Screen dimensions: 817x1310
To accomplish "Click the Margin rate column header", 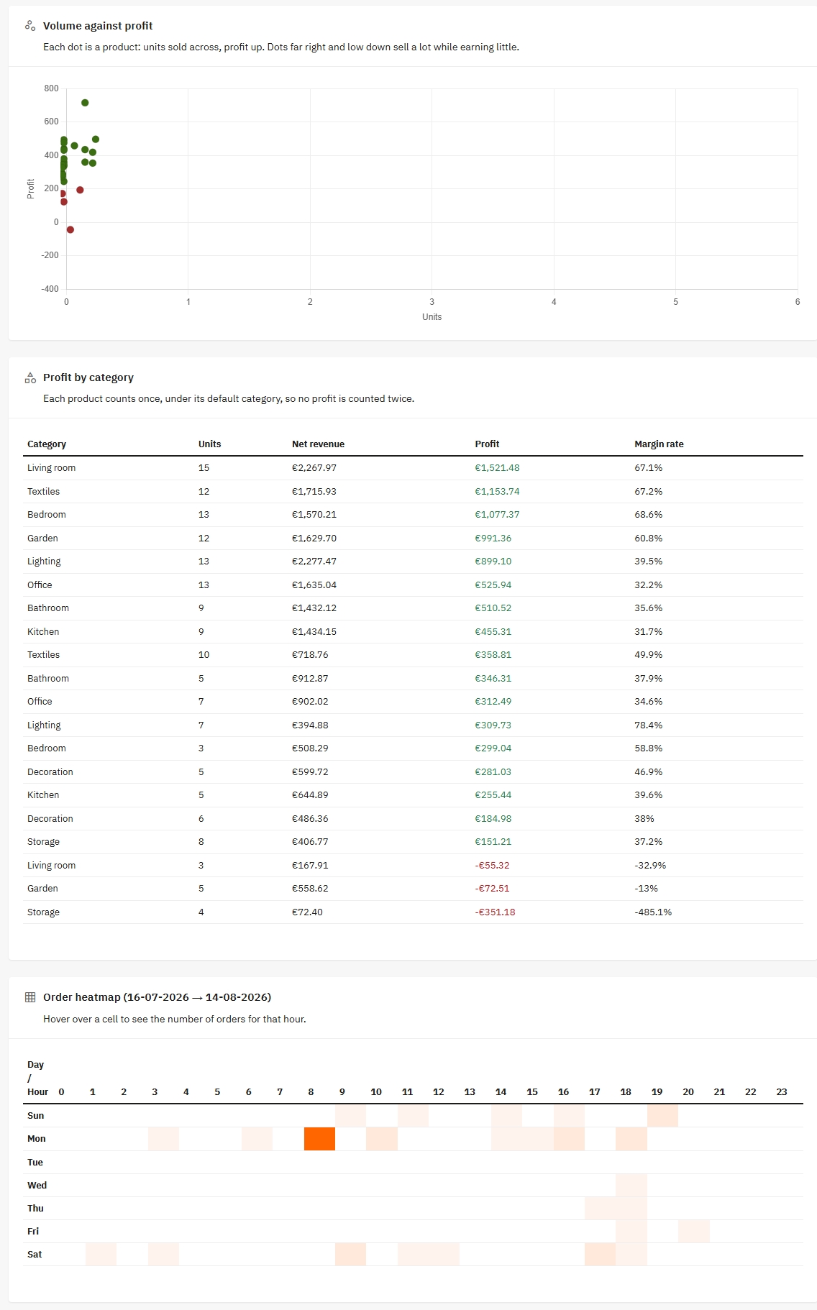I will point(659,444).
